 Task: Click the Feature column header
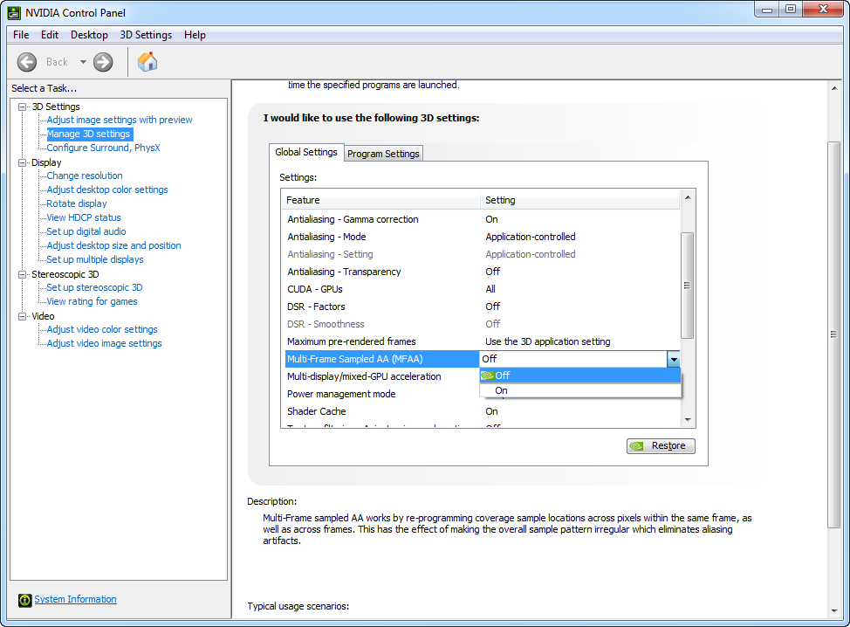[380, 200]
